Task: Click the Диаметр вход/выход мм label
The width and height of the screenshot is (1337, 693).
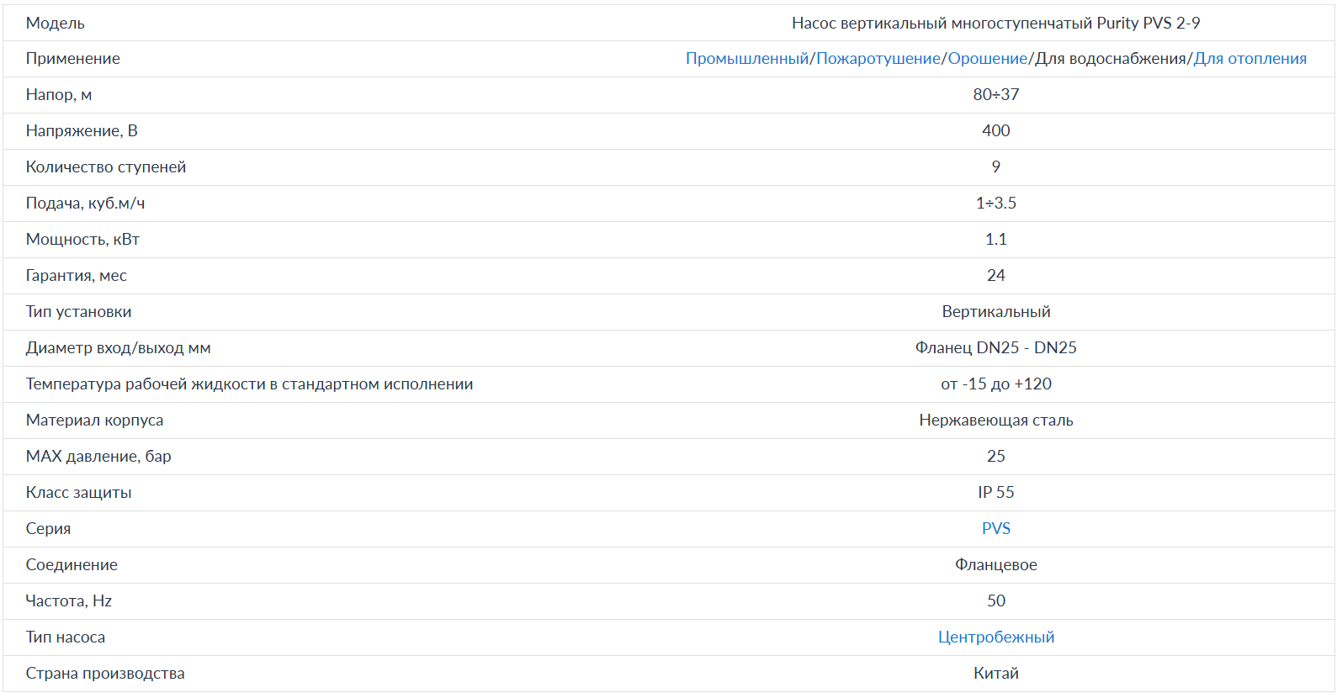Action: [x=119, y=348]
